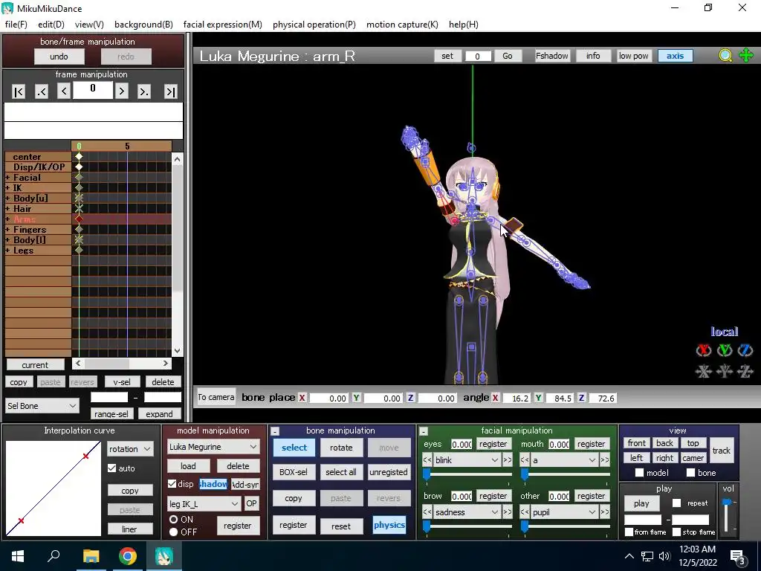This screenshot has width=761, height=571.
Task: Step forward one frame
Action: pyautogui.click(x=122, y=91)
